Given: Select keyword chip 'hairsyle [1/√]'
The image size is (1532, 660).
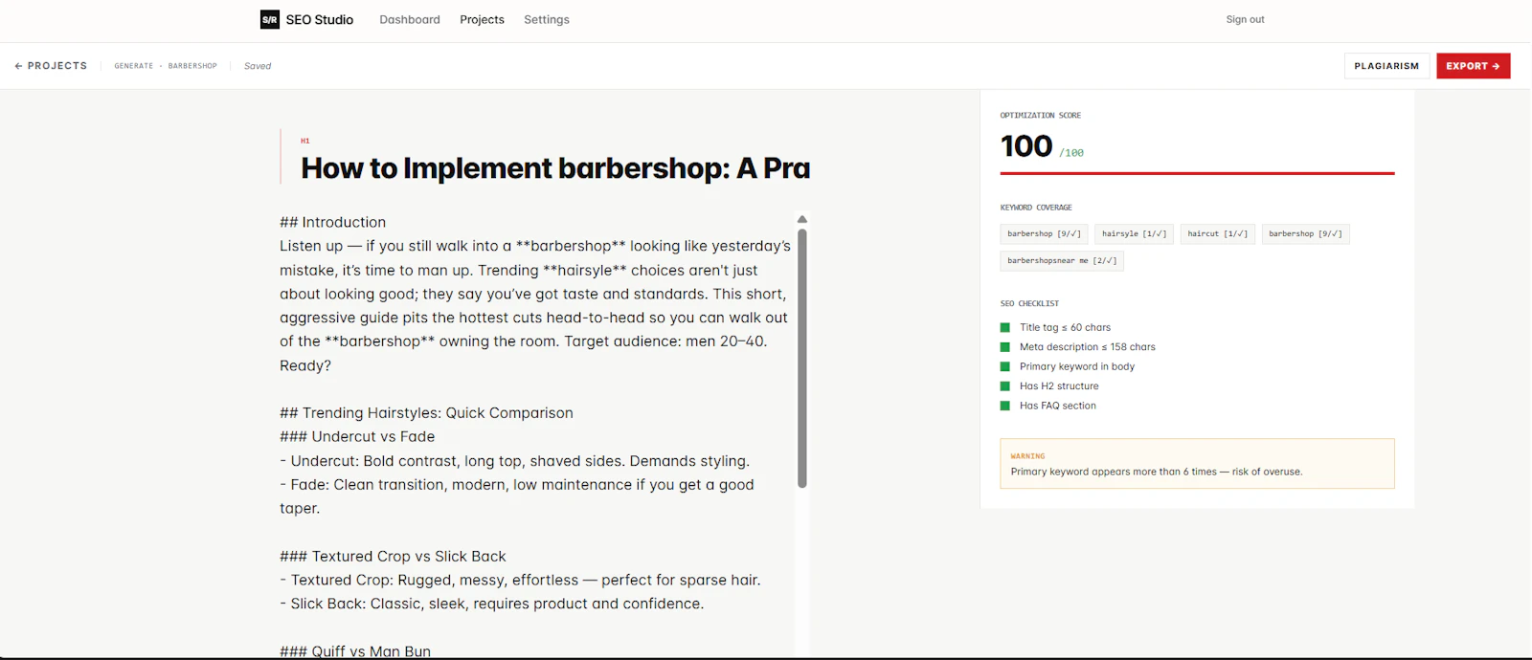Looking at the screenshot, I should pos(1134,233).
